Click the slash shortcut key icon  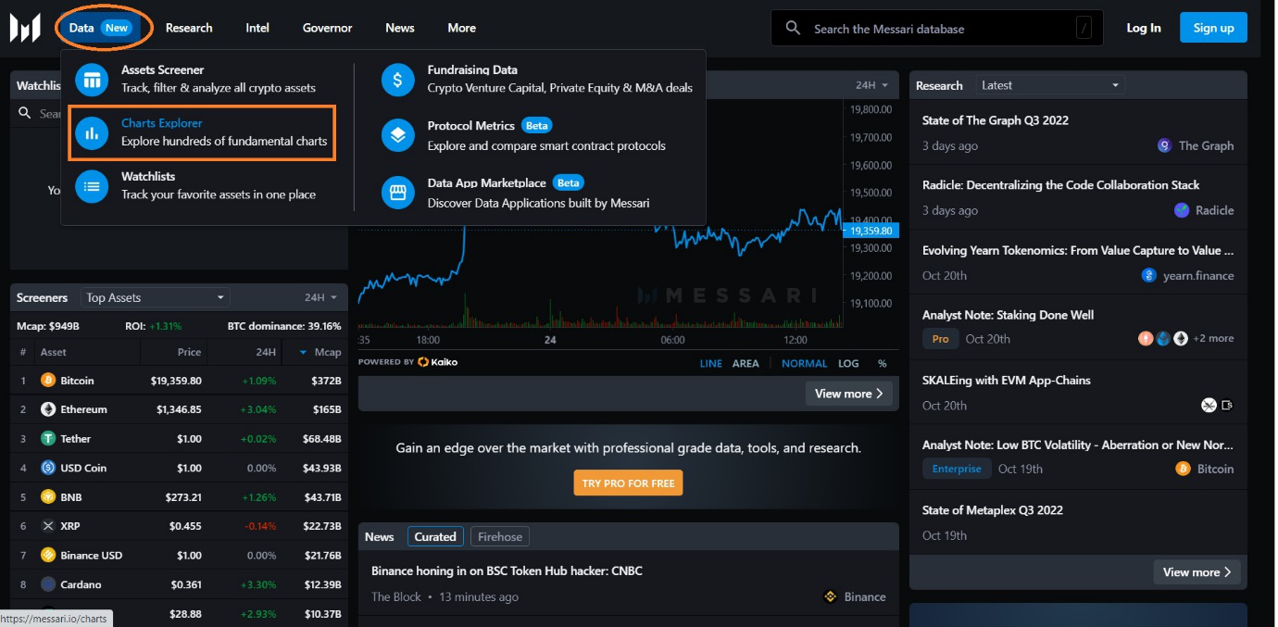(x=1084, y=29)
